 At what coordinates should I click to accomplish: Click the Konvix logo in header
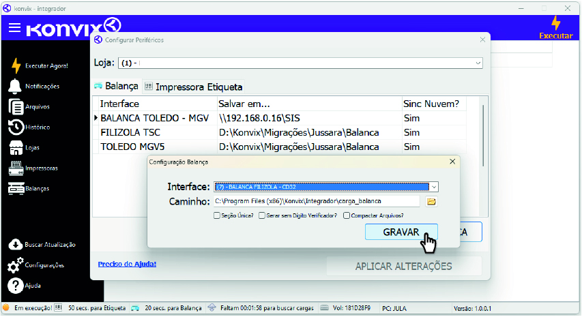[x=74, y=27]
